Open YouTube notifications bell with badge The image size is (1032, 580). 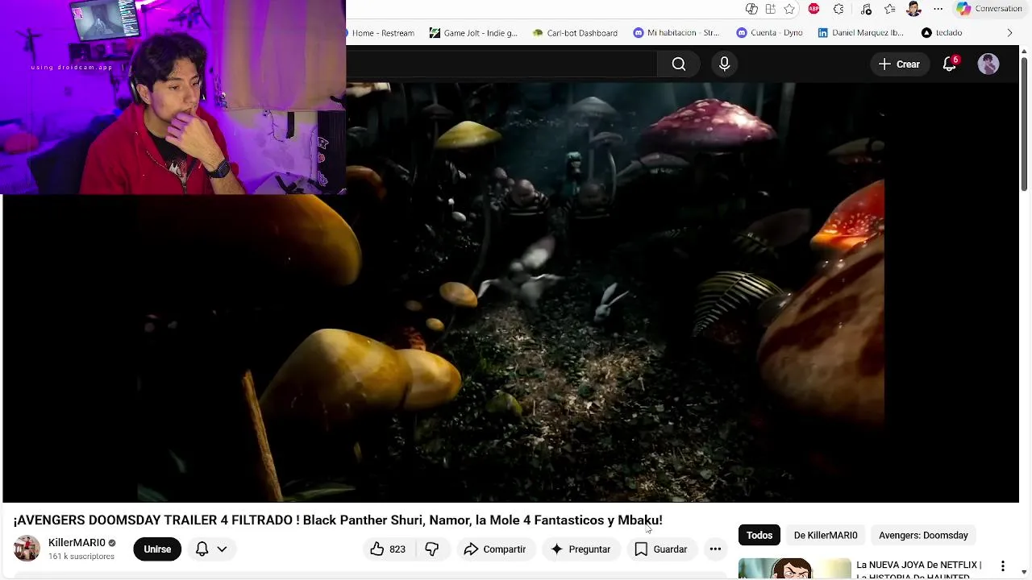point(950,64)
